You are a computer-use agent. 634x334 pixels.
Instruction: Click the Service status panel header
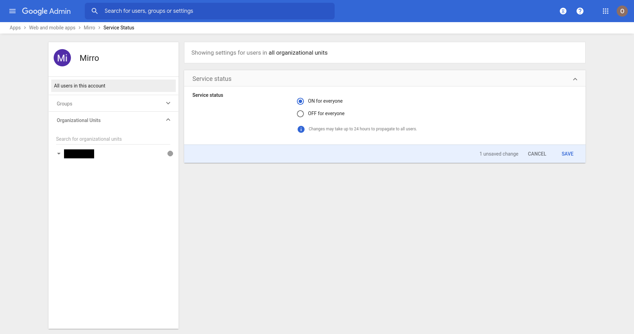click(x=385, y=78)
